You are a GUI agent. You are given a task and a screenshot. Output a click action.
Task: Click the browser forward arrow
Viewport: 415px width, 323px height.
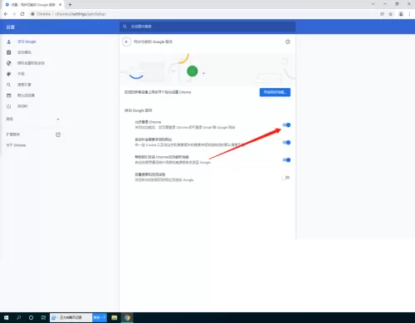[14, 14]
